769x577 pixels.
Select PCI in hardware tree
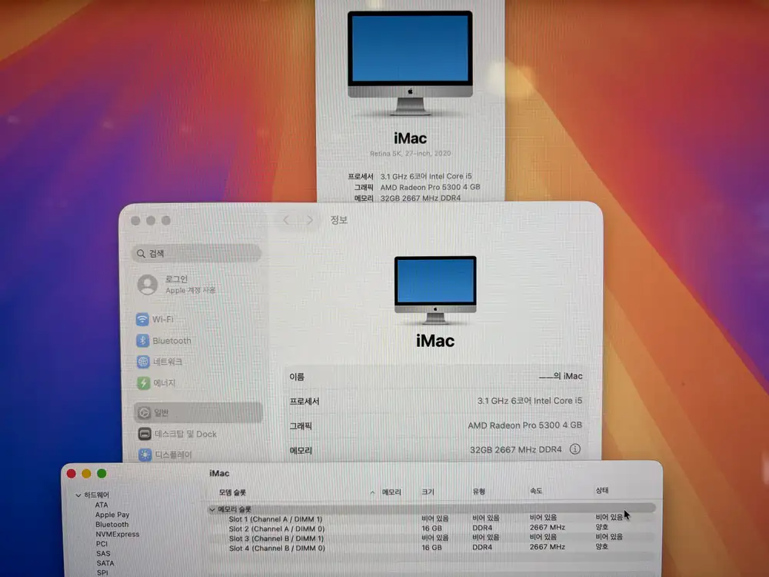(x=102, y=544)
